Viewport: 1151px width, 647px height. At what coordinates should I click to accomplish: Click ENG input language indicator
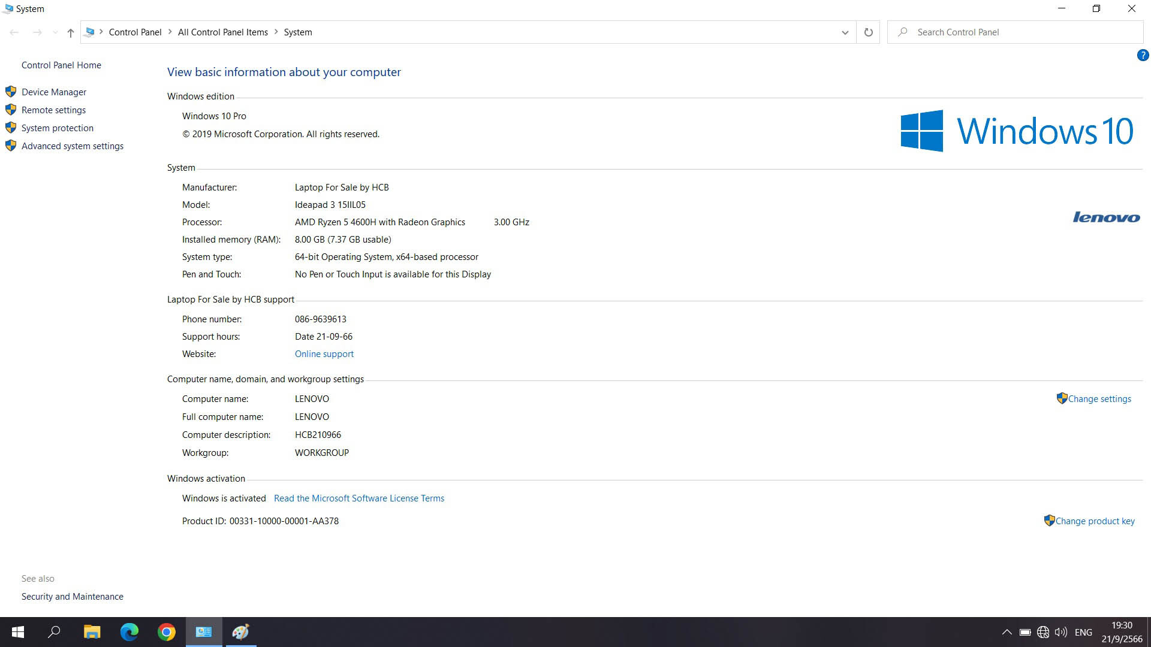click(1083, 633)
